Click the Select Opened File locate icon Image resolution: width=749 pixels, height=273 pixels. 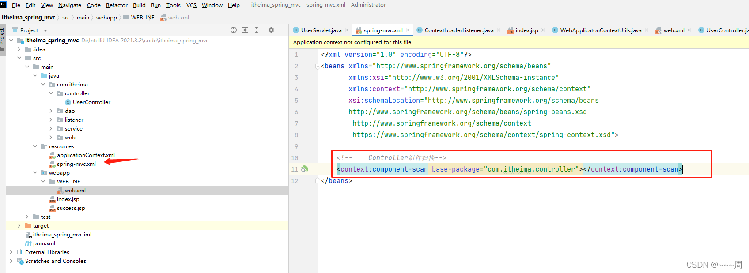(234, 30)
